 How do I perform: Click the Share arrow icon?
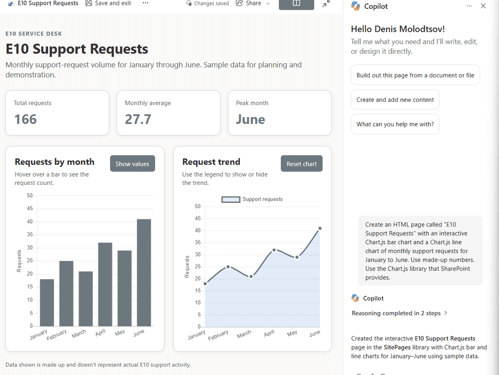click(239, 3)
